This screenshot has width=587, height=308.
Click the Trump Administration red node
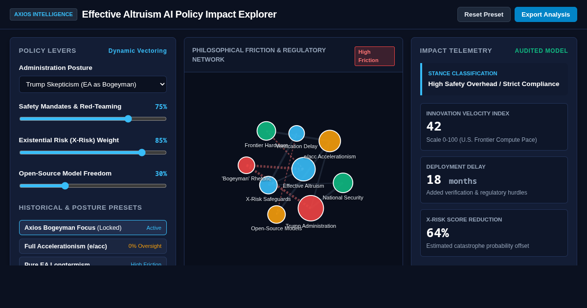pos(311,208)
